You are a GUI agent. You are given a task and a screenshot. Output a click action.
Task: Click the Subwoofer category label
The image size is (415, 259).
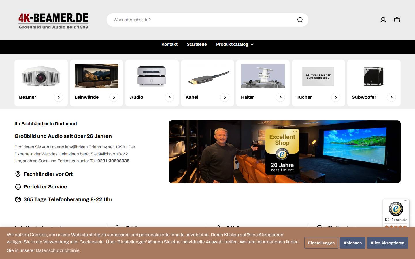364,97
